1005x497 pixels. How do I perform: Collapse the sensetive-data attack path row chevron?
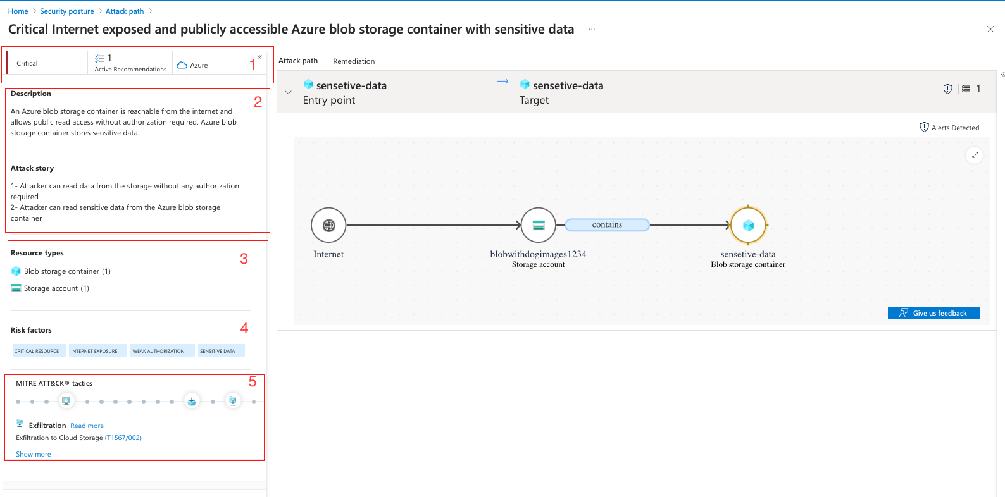(x=288, y=92)
